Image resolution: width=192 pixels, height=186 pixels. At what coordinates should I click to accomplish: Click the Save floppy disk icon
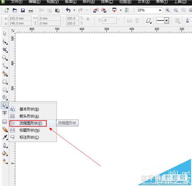tap(23, 10)
